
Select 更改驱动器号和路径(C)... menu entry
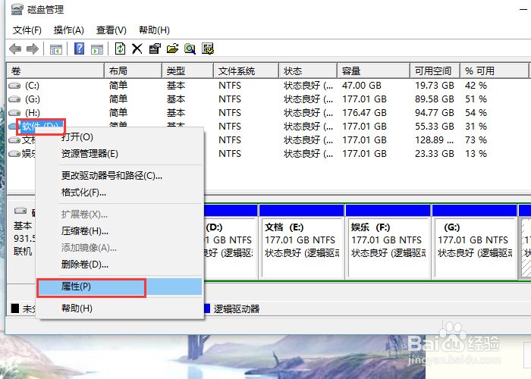pos(119,176)
